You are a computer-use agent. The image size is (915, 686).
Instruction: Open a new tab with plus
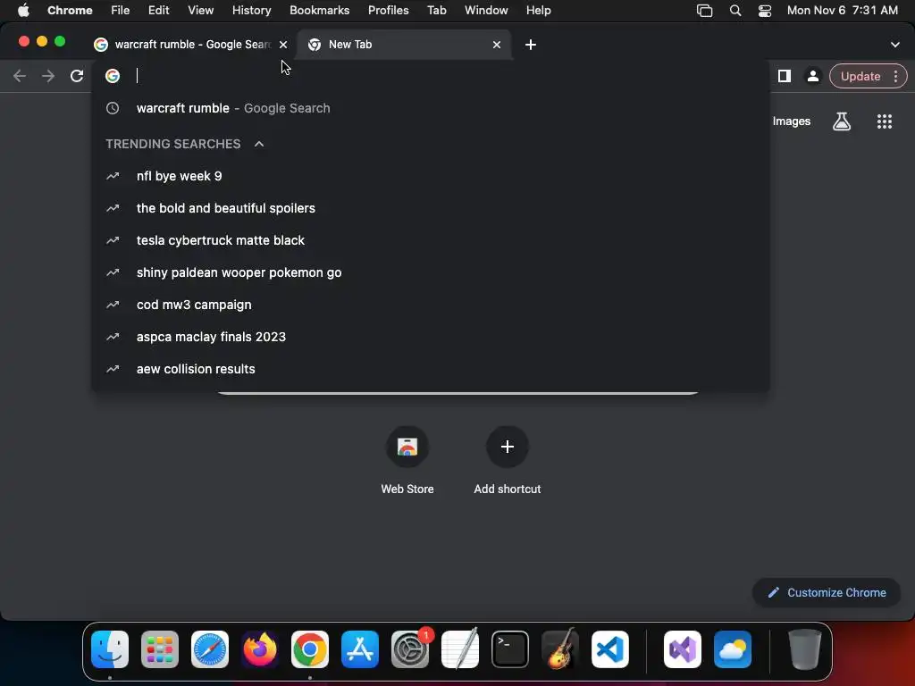[531, 45]
